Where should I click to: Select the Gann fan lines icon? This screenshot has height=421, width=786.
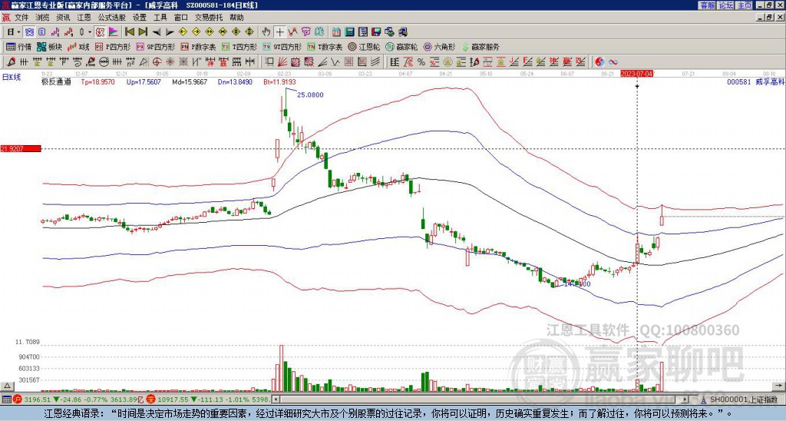click(x=282, y=61)
